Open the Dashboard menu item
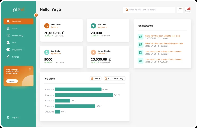The width and height of the screenshot is (197, 128). [x=19, y=21]
